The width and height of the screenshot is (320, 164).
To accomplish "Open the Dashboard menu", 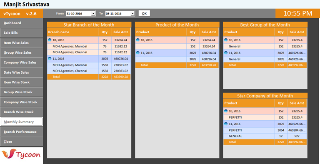I will point(21,23).
